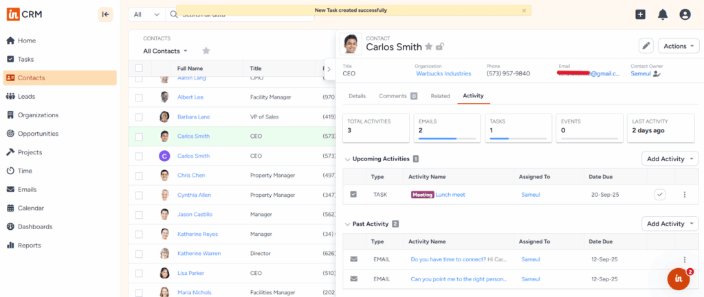This screenshot has height=297, width=704.
Task: Open the Warbucks Industries organization link
Action: [443, 73]
